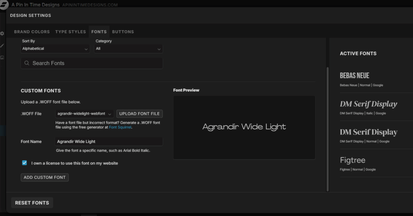Screen dimensions: 413x216
Task: Click the Font Name input field
Action: coord(109,141)
